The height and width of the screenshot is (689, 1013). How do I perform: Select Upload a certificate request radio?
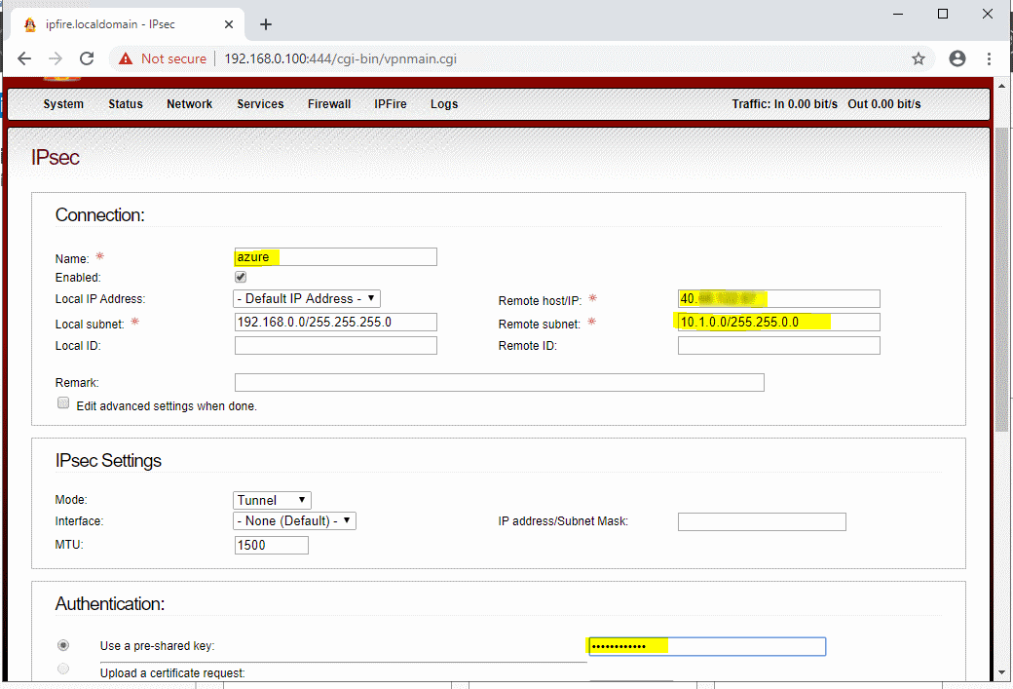point(64,670)
